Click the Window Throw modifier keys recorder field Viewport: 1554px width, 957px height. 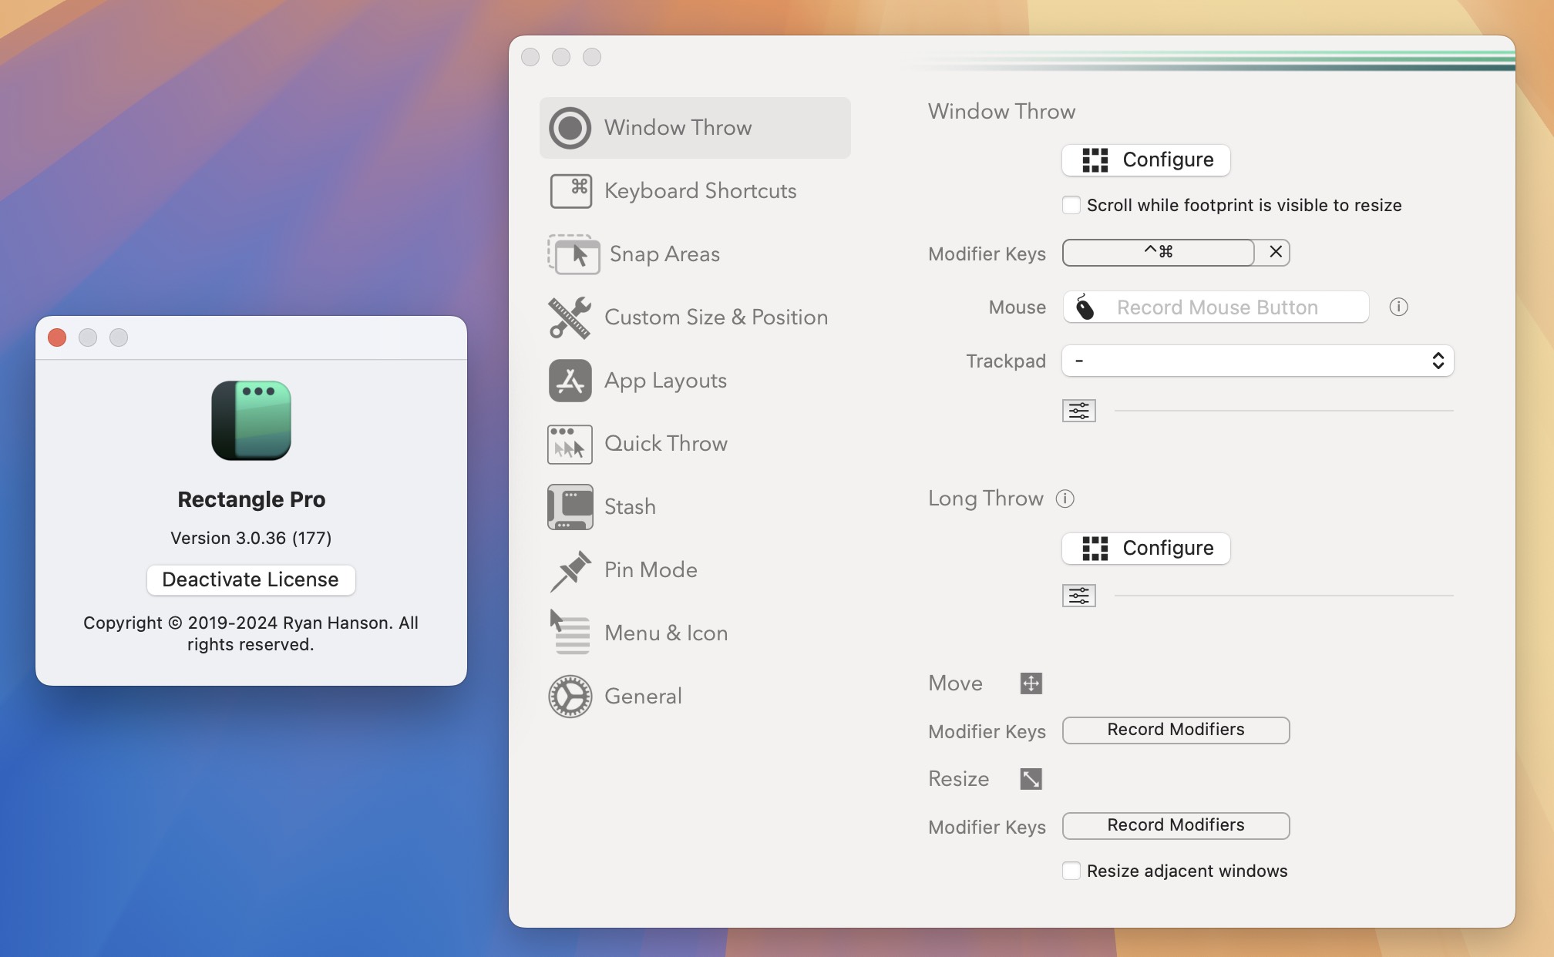[1158, 252]
